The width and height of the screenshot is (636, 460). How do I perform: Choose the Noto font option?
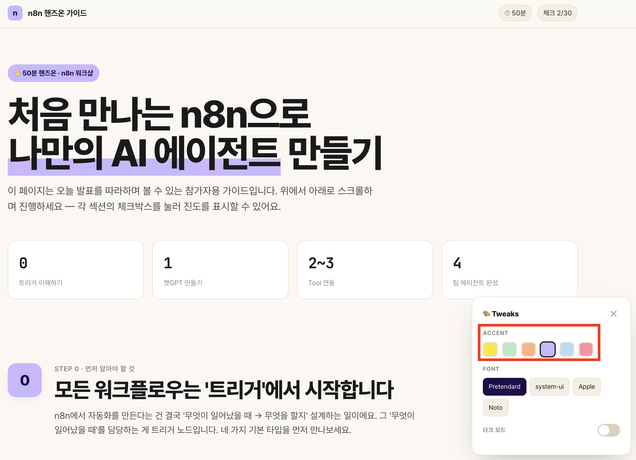point(496,408)
